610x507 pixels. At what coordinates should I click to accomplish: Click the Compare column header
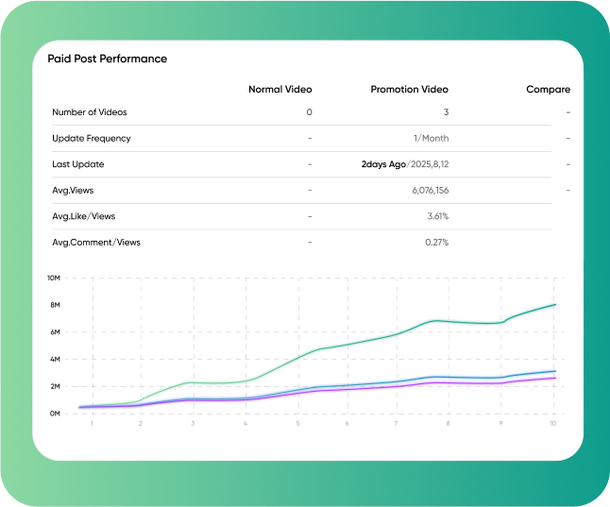[548, 90]
